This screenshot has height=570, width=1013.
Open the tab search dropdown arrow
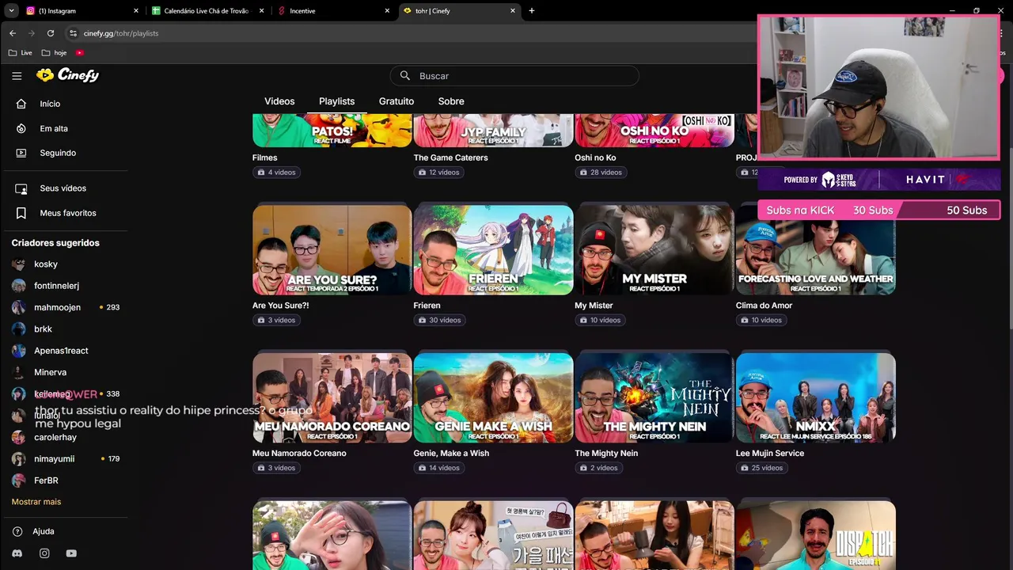pos(11,11)
